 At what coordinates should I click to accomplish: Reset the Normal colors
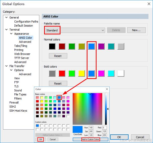coord(58,56)
